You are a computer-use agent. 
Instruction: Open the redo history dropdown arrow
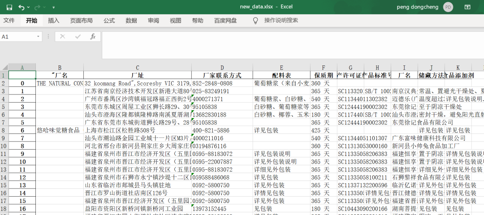coord(45,7)
